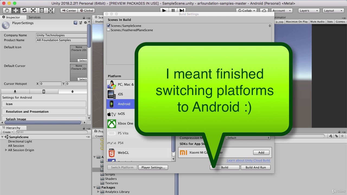The width and height of the screenshot is (347, 195).
Task: Open the Cloud services icon
Action: tap(264, 11)
